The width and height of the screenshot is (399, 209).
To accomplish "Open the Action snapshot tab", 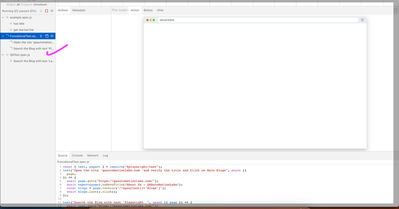I will [135, 10].
